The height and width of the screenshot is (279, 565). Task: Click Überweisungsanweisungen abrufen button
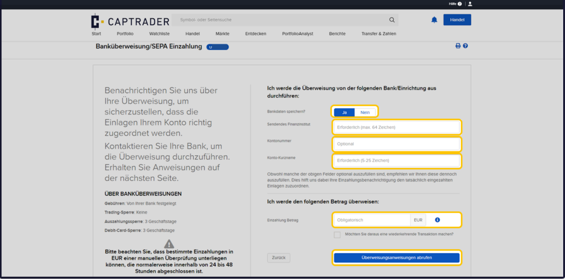397,258
